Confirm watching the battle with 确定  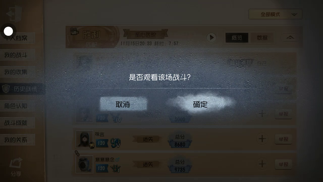pos(200,104)
